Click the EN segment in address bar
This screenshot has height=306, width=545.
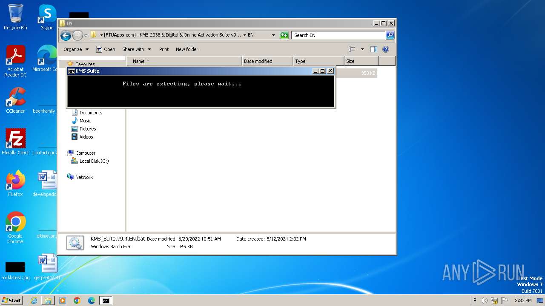[x=251, y=35]
